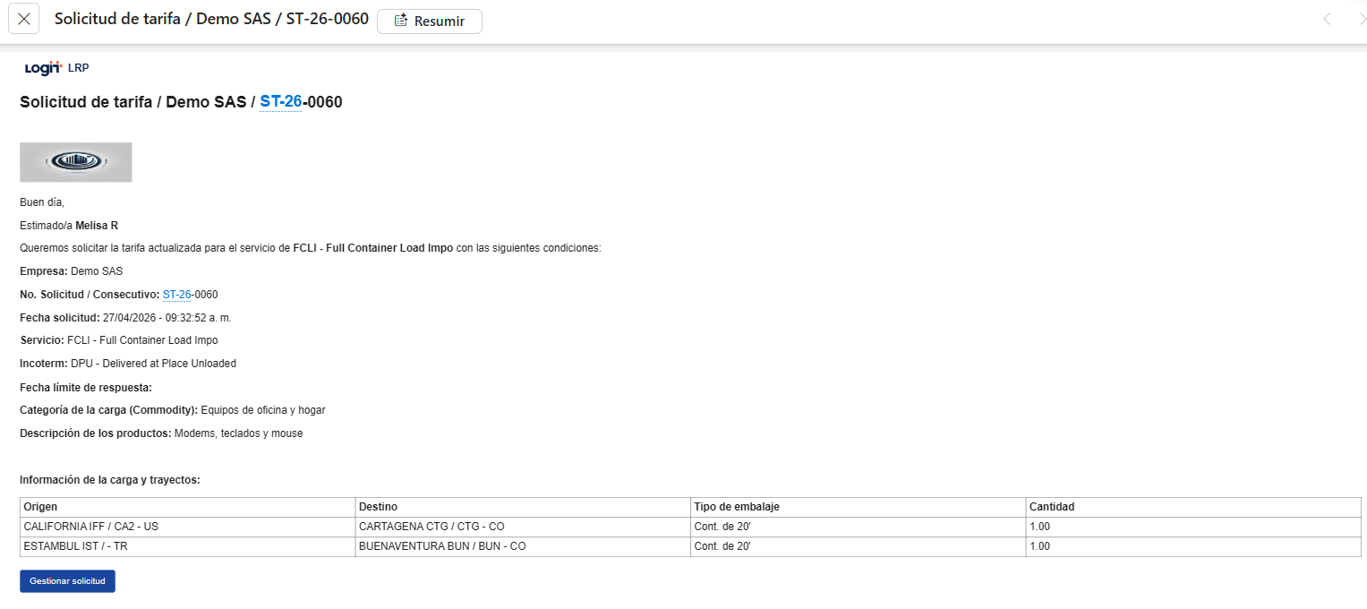The height and width of the screenshot is (609, 1367).
Task: Click Incoterm DPU - Delivered at Place Unloaded
Action: coord(128,364)
